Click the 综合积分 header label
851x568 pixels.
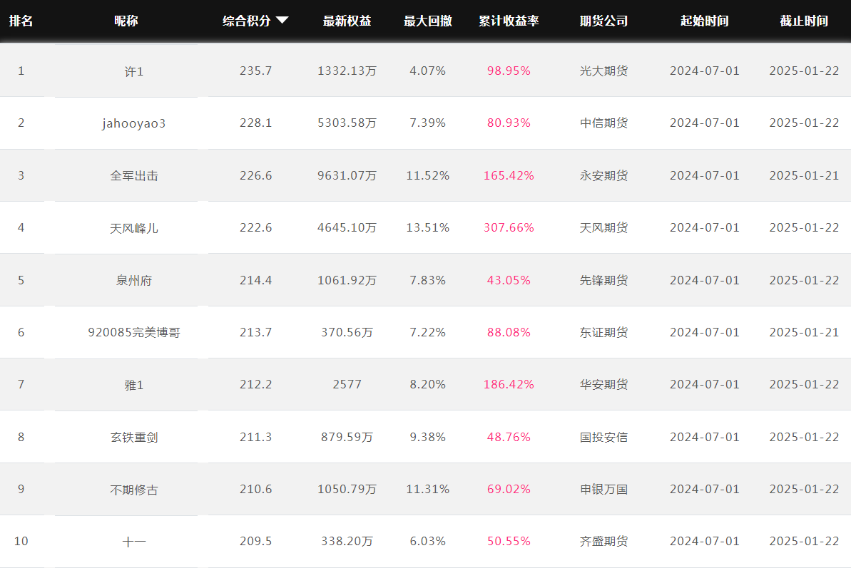(x=246, y=21)
